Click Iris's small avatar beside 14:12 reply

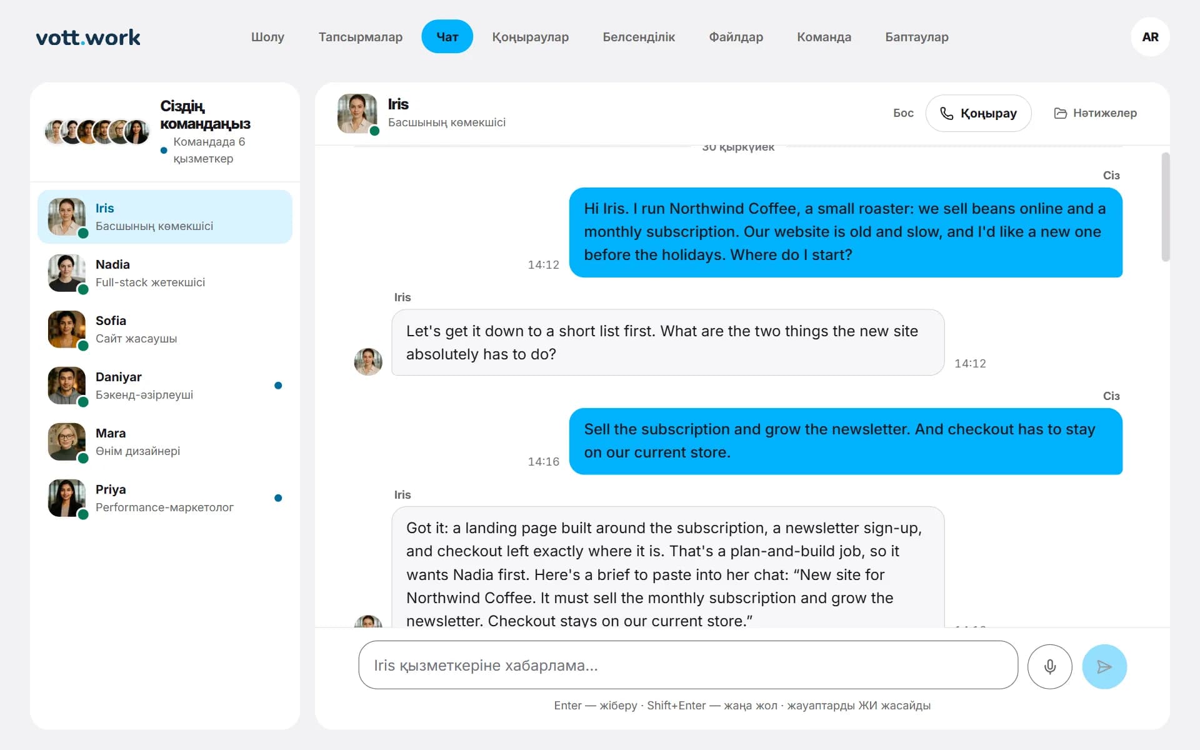(368, 361)
